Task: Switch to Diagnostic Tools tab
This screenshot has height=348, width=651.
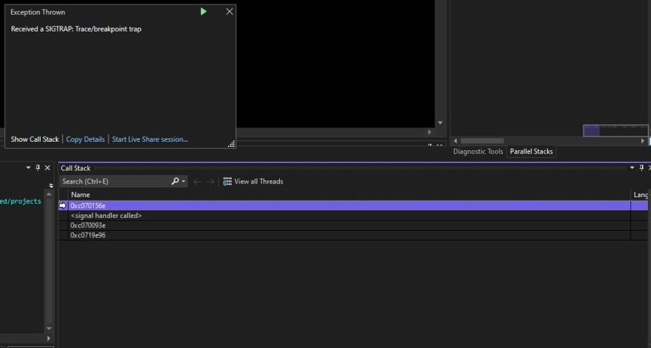Action: pyautogui.click(x=478, y=152)
